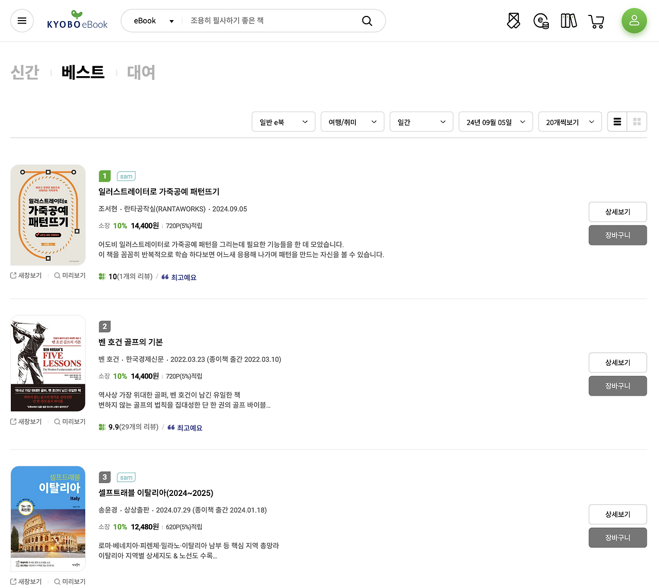The image size is (659, 588).
Task: Open the gift voucher icon
Action: (x=513, y=21)
